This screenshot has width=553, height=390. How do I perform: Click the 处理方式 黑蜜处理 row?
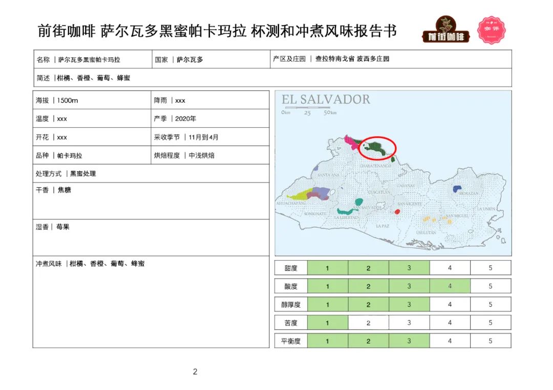[151, 174]
